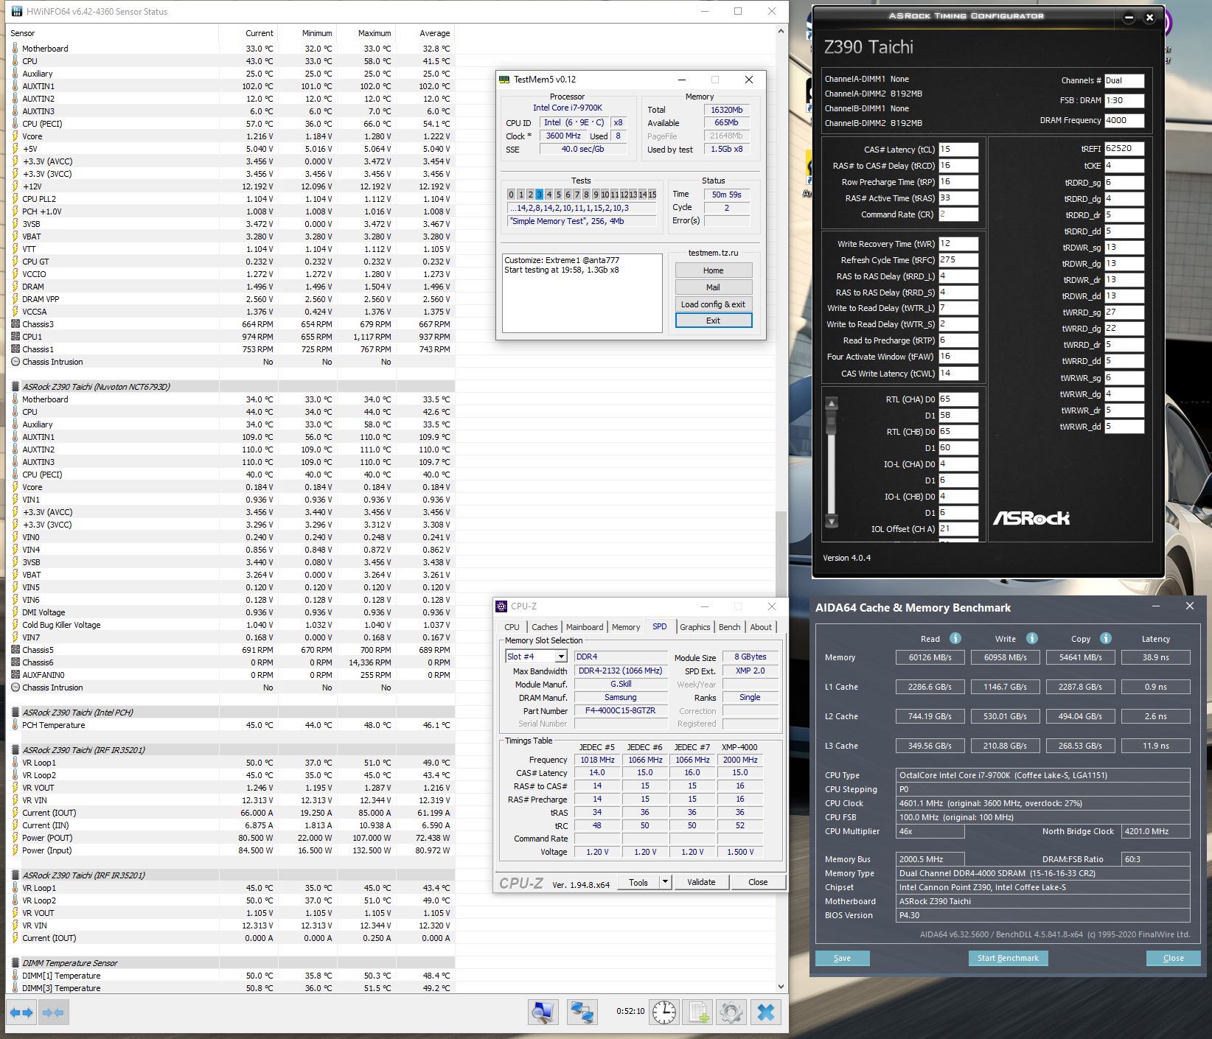Click the lightning icon beside Cold Bug Killer Voltage
1212x1039 pixels.
pos(15,625)
